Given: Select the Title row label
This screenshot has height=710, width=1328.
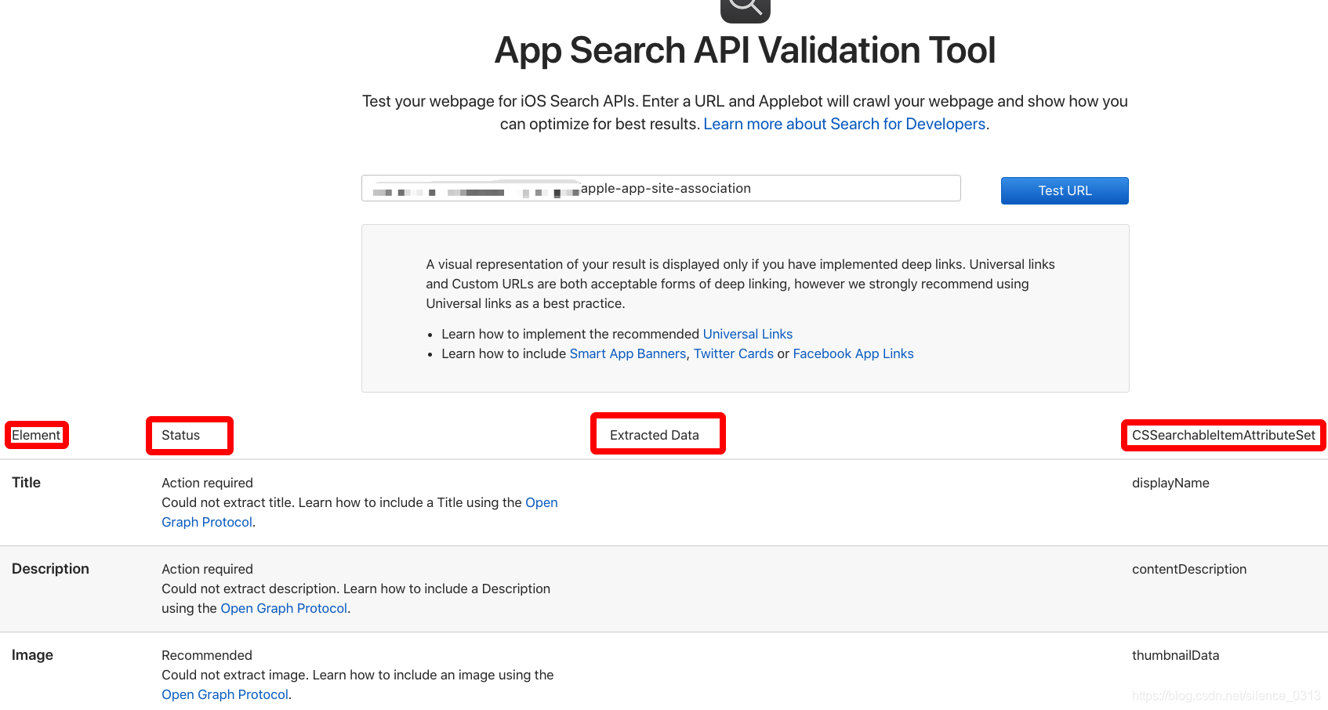Looking at the screenshot, I should (x=27, y=483).
